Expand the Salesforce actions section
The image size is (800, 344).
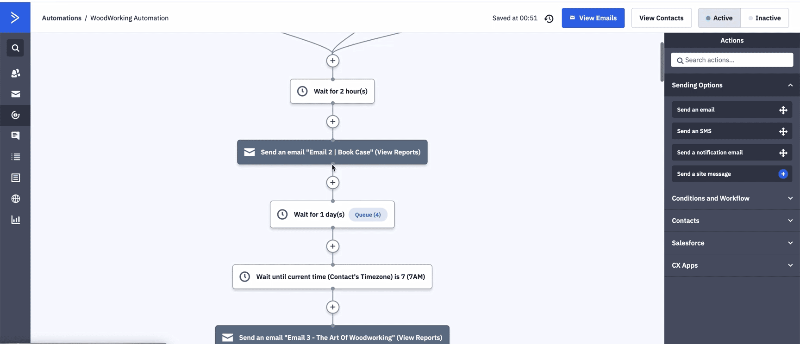click(731, 243)
